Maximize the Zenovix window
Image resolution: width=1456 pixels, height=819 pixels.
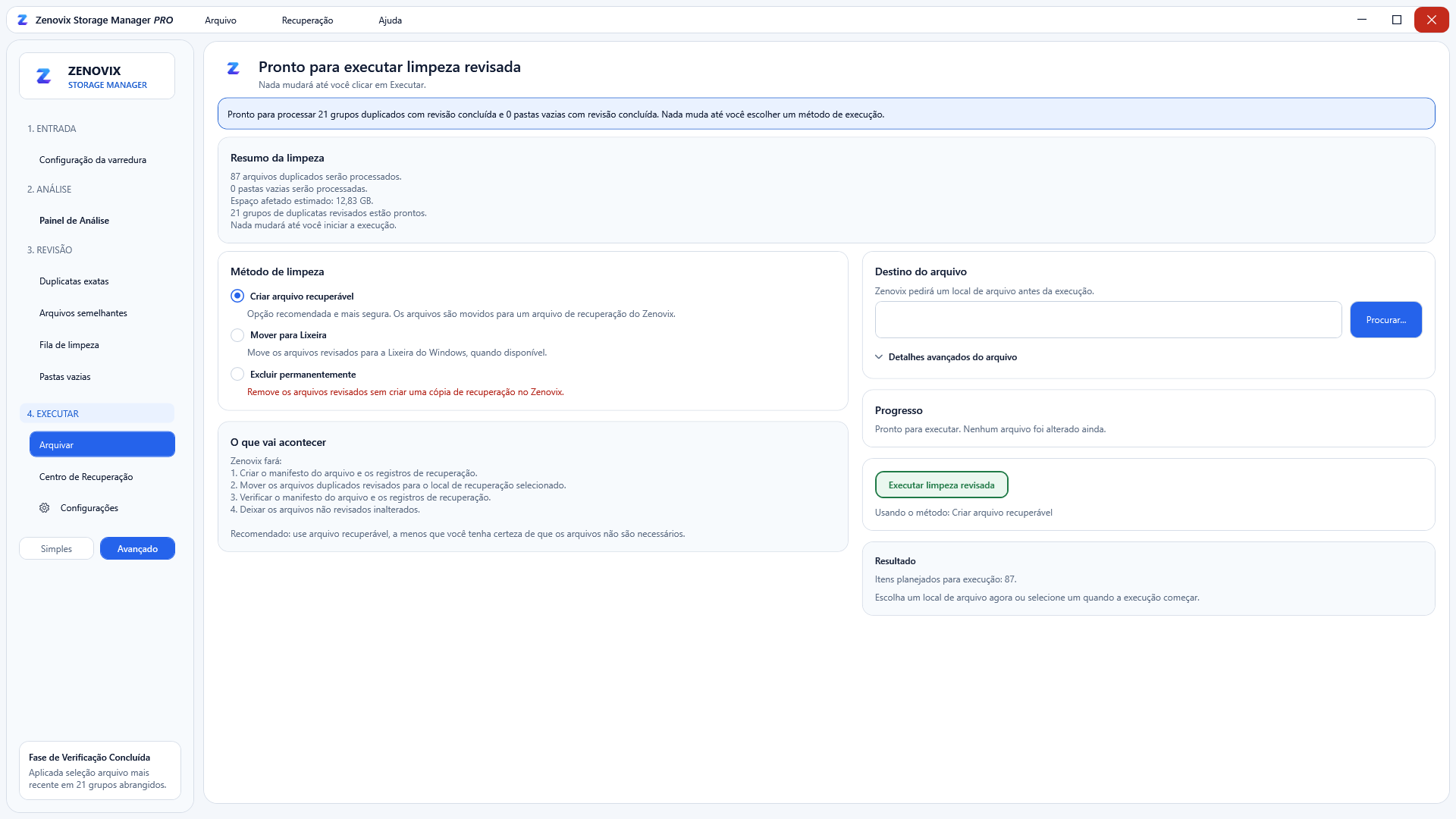point(1397,20)
